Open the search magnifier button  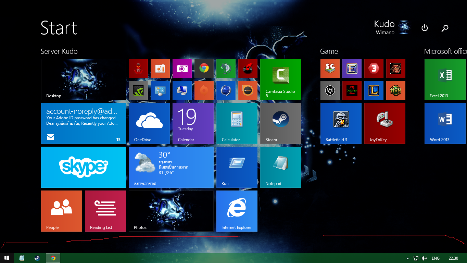[x=445, y=28]
